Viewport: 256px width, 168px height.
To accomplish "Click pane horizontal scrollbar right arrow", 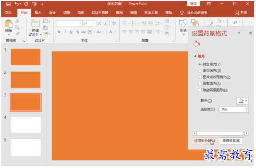I will click(x=247, y=133).
